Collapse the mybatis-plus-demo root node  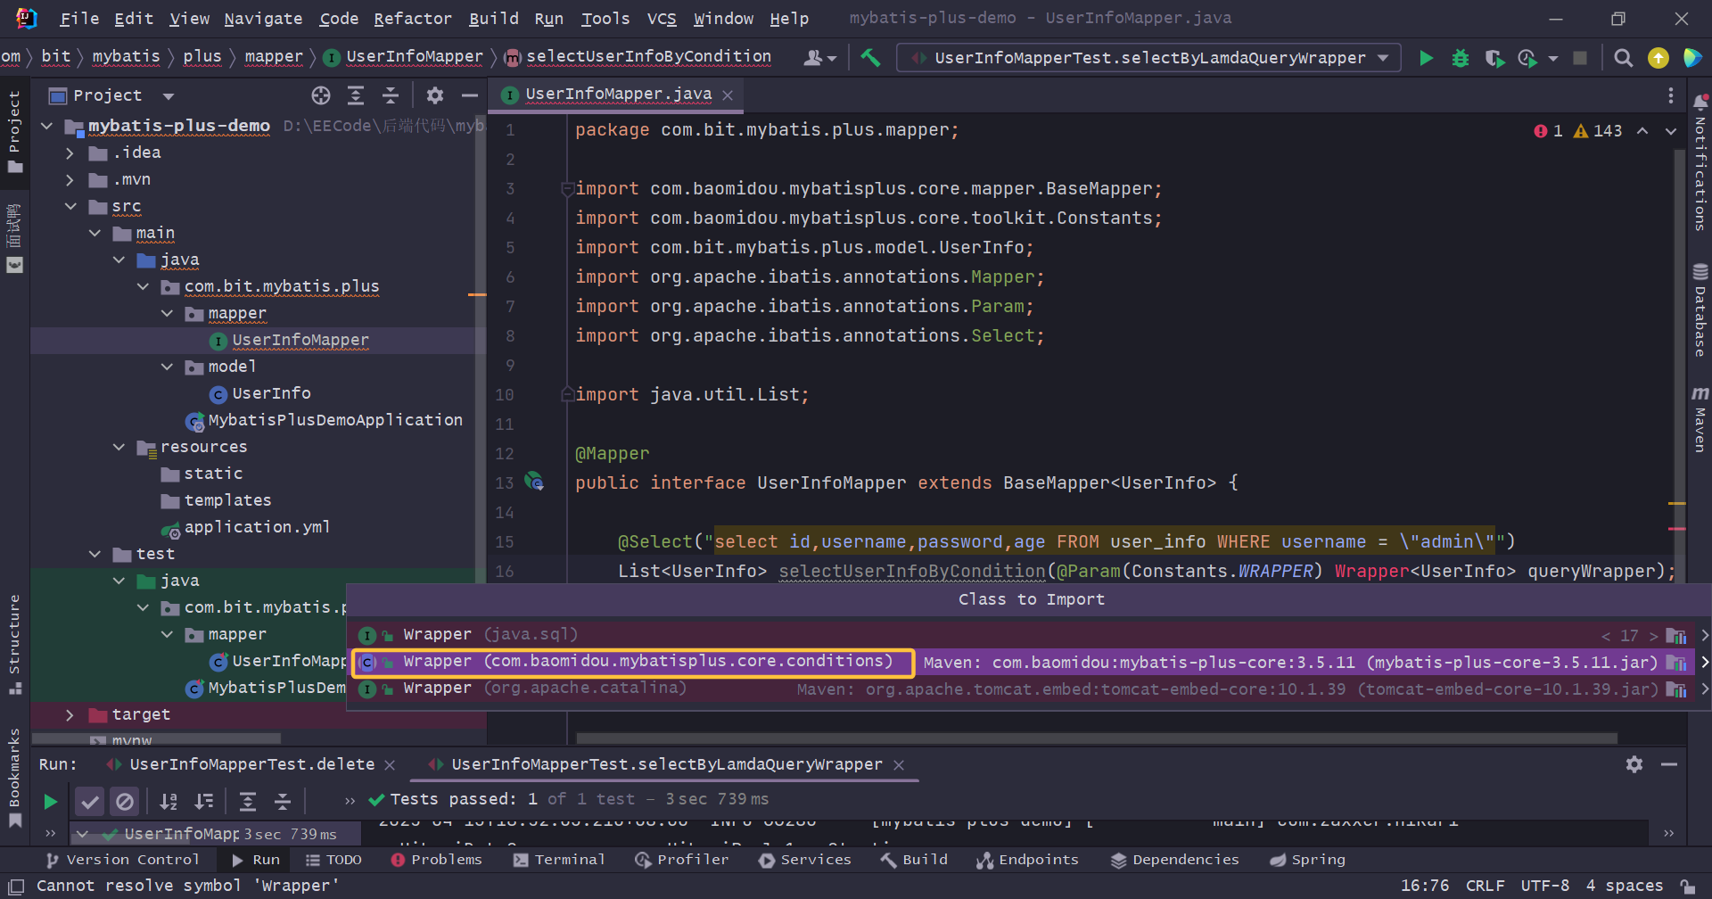click(46, 126)
